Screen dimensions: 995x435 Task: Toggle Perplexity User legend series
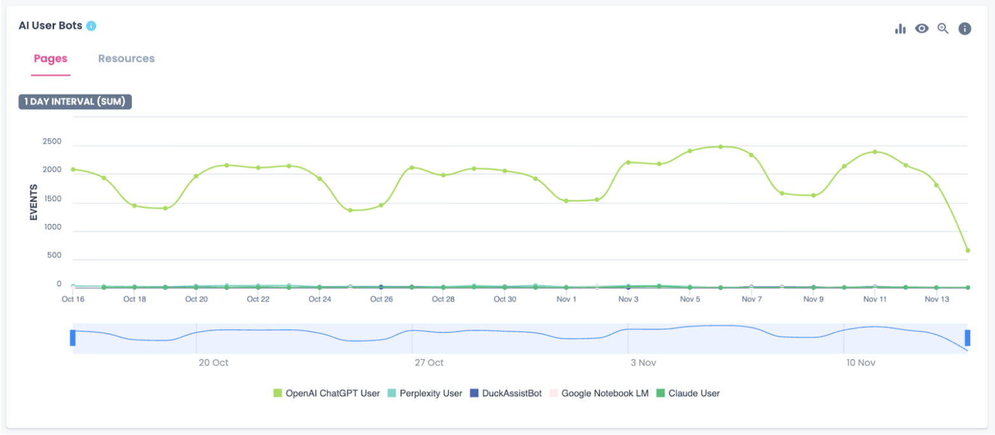[x=424, y=393]
